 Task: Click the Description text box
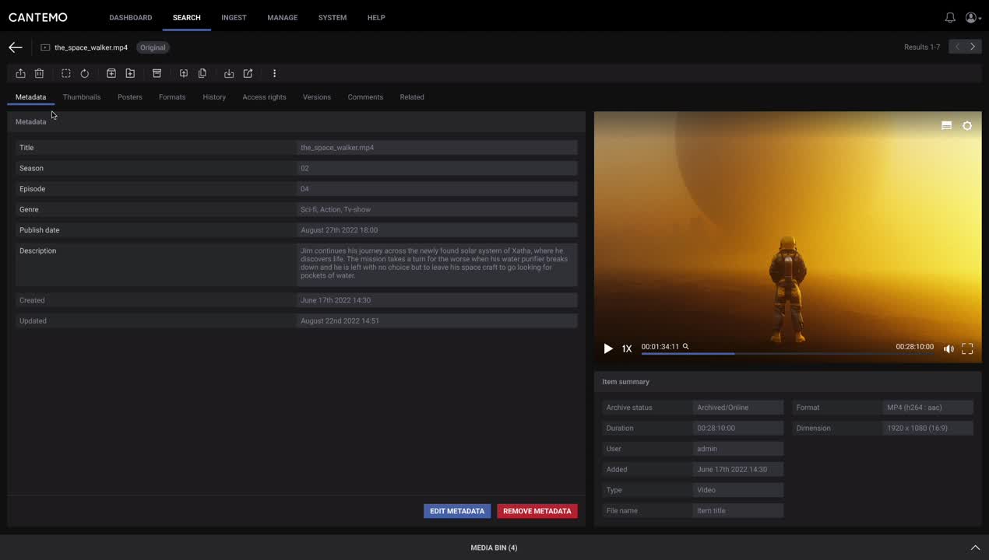(x=437, y=265)
